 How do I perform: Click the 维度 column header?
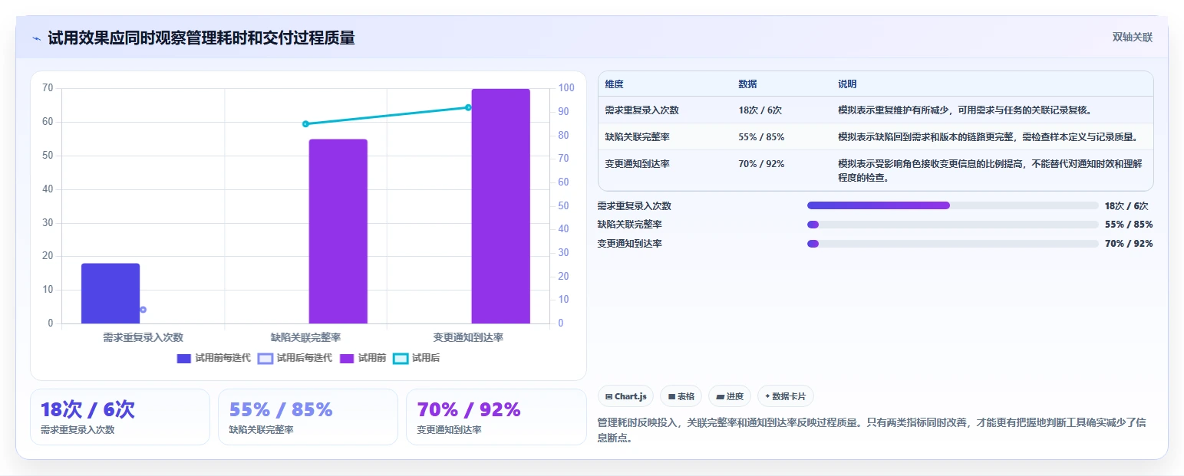614,84
